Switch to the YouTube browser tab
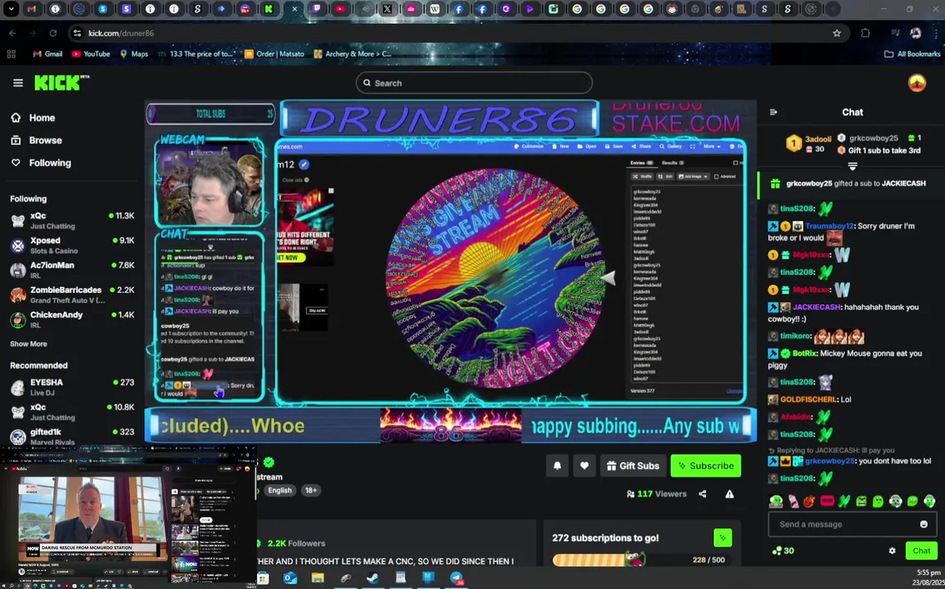 (341, 9)
